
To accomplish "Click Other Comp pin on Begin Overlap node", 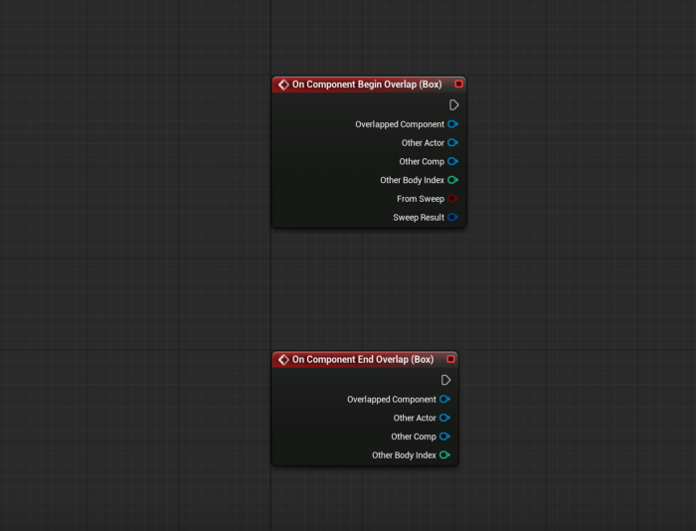I will pos(452,162).
